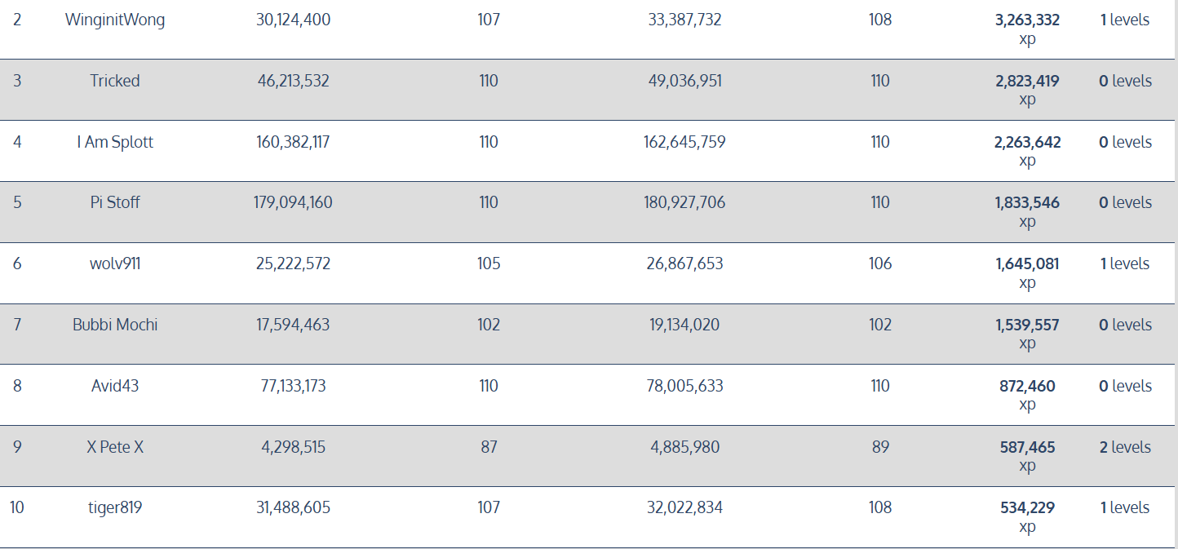Click player name I Am Splott

(x=115, y=142)
